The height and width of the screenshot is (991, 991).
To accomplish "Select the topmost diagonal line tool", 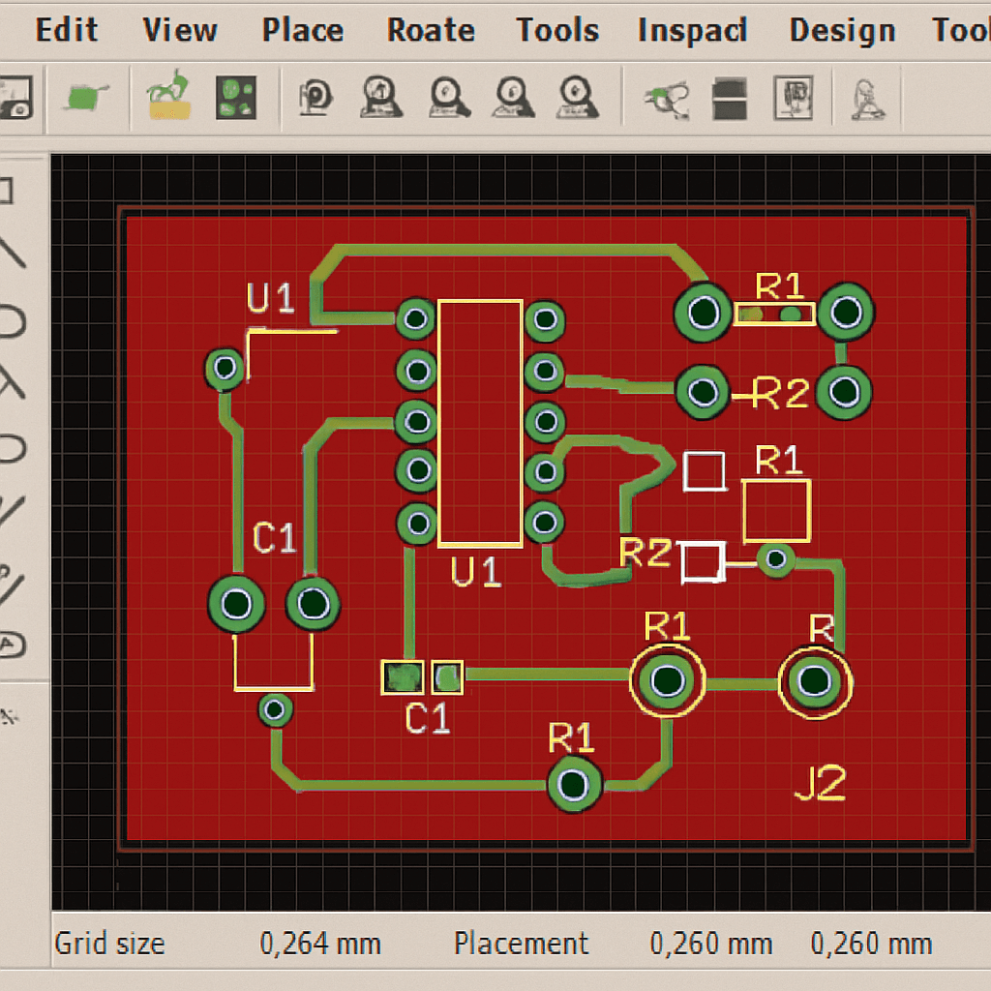I will click(x=10, y=252).
